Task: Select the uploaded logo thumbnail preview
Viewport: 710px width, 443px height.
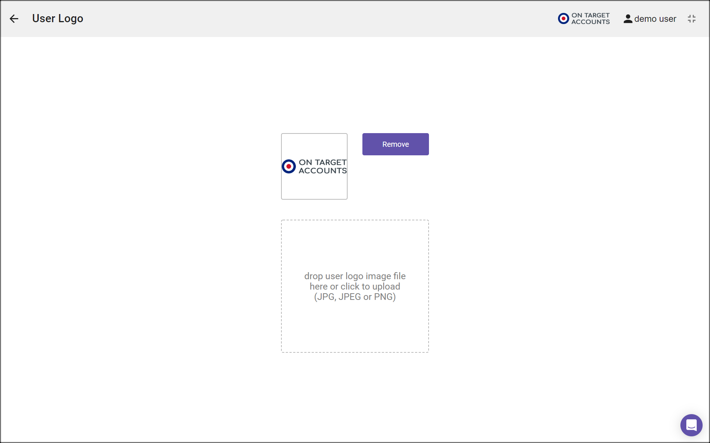Action: (314, 166)
